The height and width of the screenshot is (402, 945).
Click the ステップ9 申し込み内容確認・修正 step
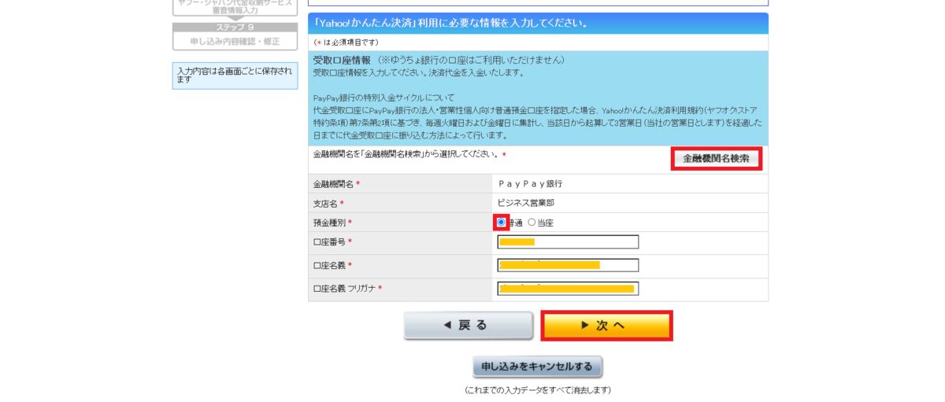[x=235, y=36]
